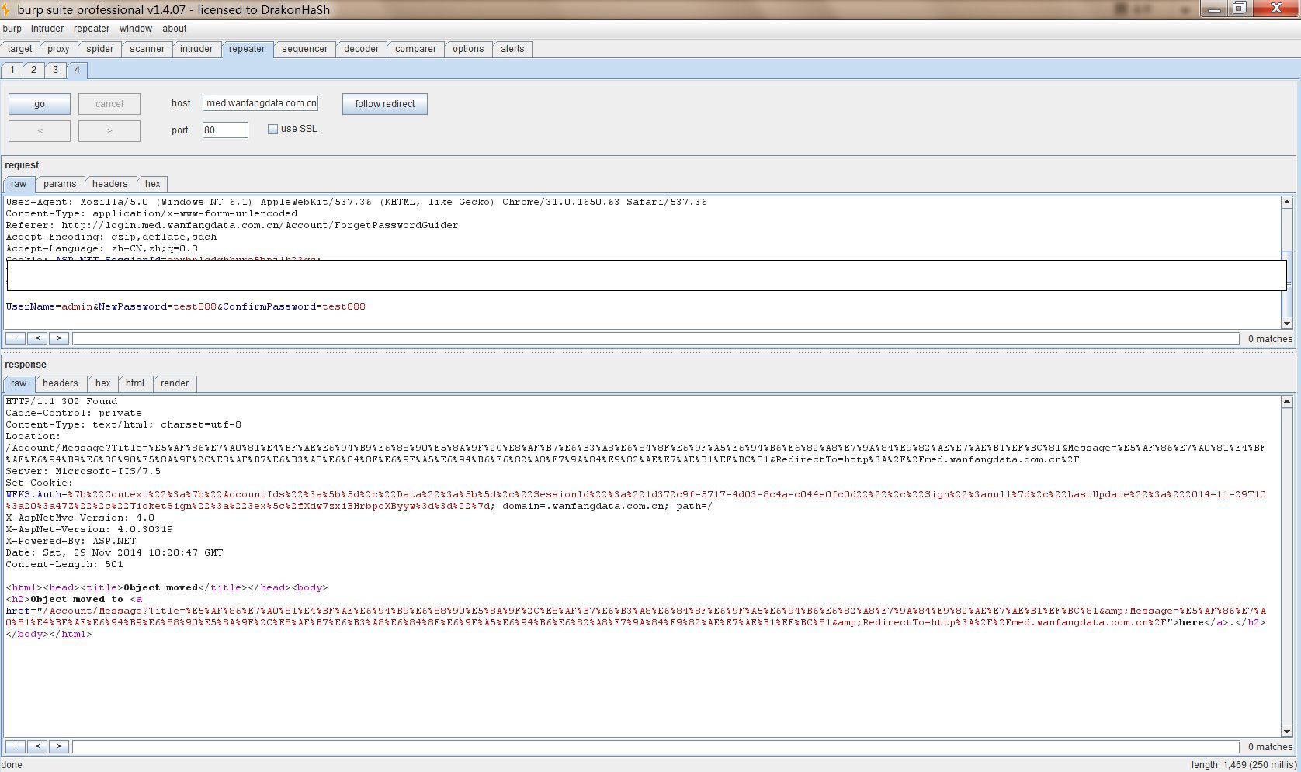Open the request hex tab
This screenshot has height=772, width=1301.
point(153,184)
